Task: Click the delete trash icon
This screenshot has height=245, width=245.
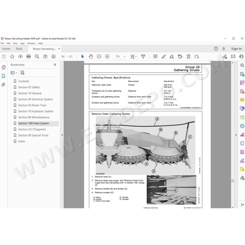Action: click(189, 57)
